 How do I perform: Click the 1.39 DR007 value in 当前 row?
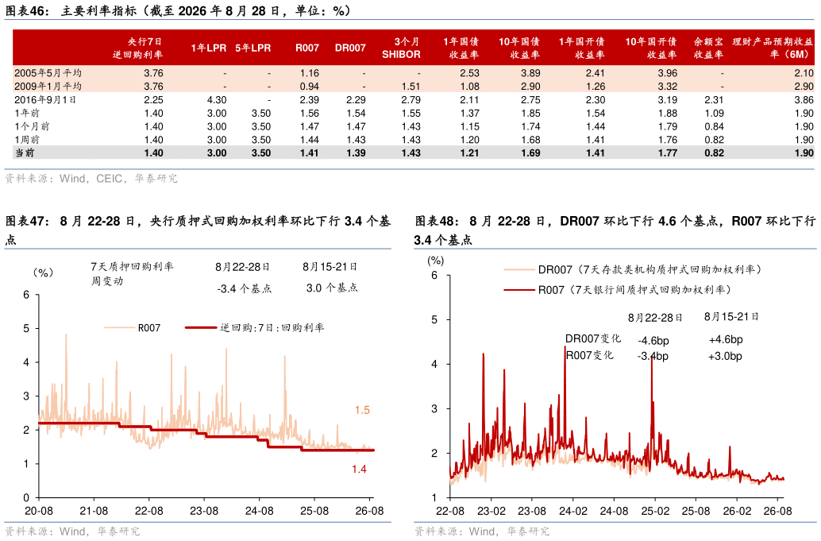coord(356,153)
